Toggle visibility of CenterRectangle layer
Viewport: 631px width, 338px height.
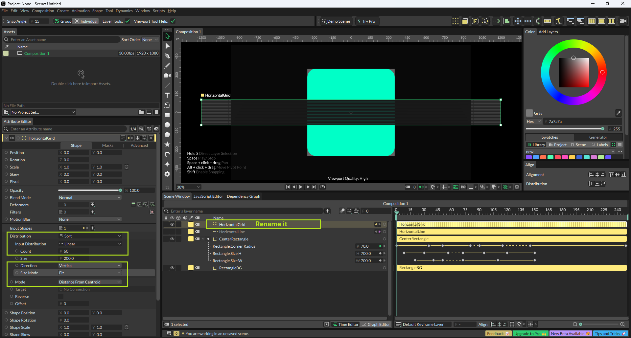pos(172,239)
